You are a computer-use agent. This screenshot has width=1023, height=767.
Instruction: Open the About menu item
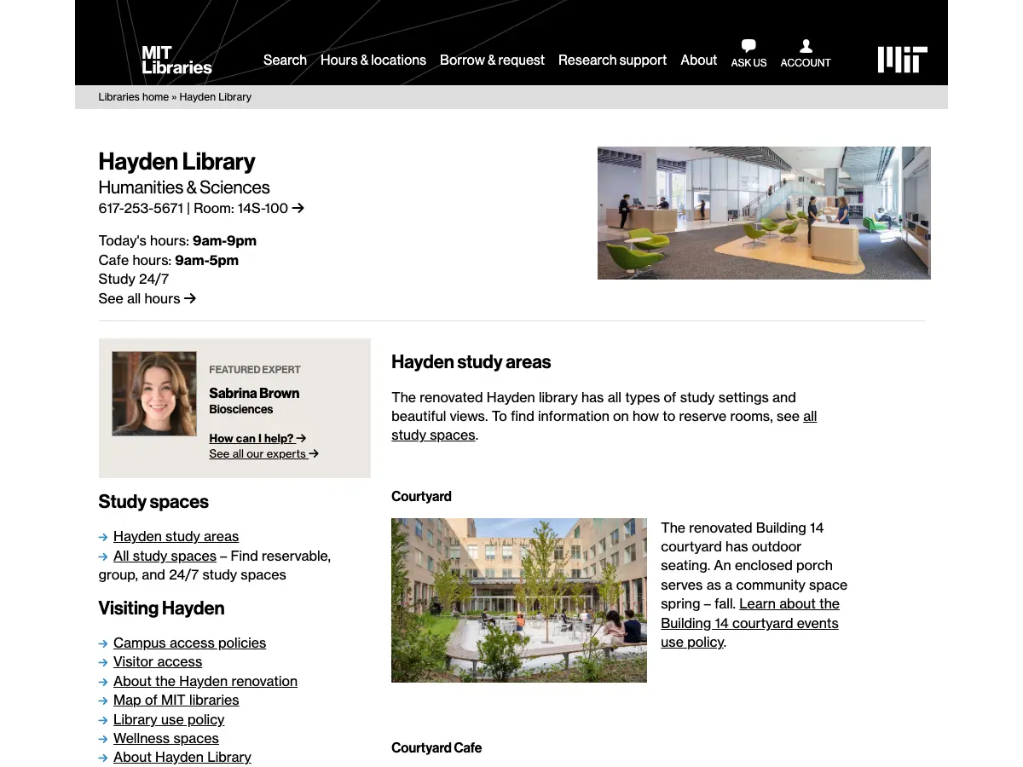pyautogui.click(x=698, y=60)
